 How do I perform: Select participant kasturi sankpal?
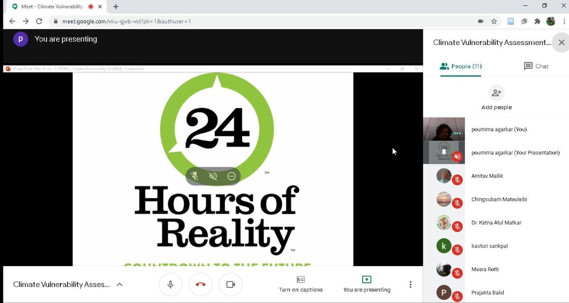pyautogui.click(x=496, y=246)
